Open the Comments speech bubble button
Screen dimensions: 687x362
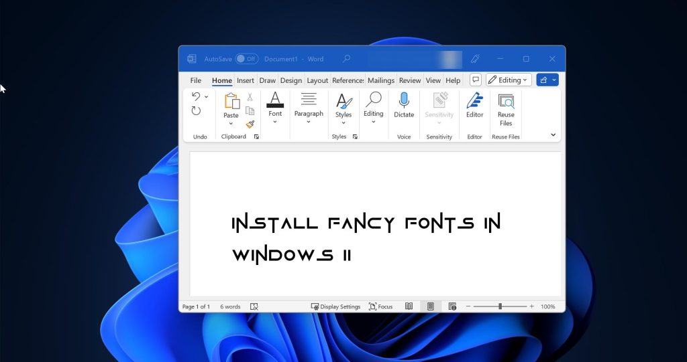tap(476, 80)
